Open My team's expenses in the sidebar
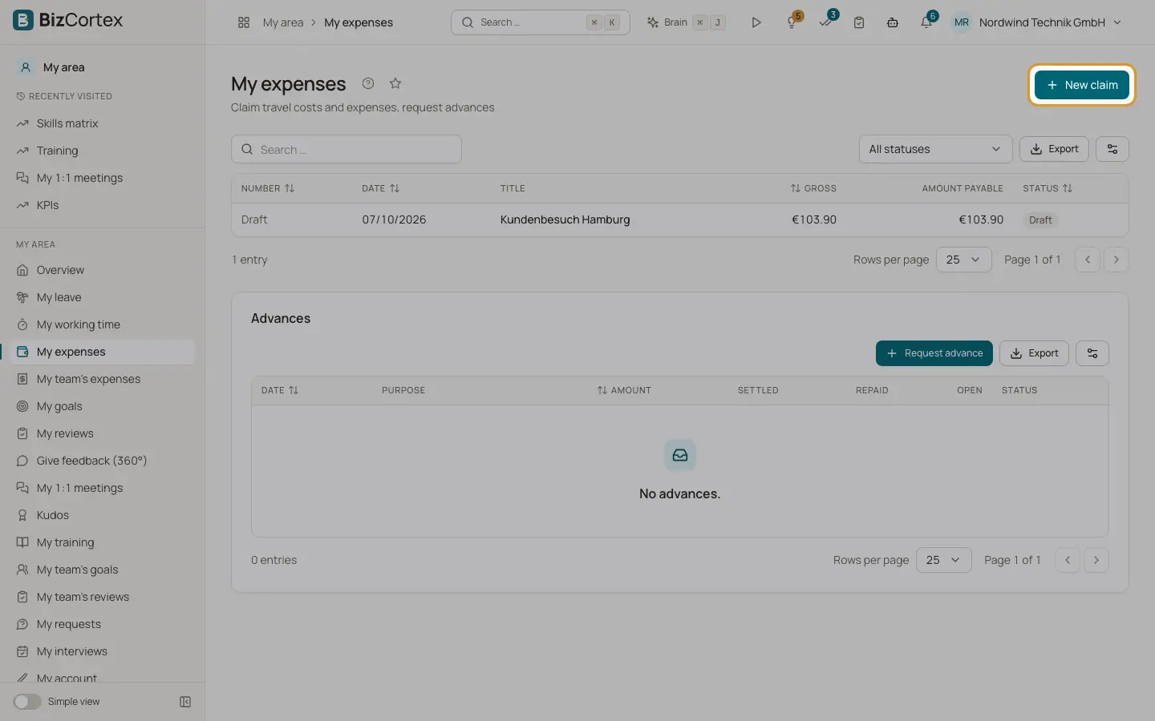The height and width of the screenshot is (721, 1155). point(103,379)
